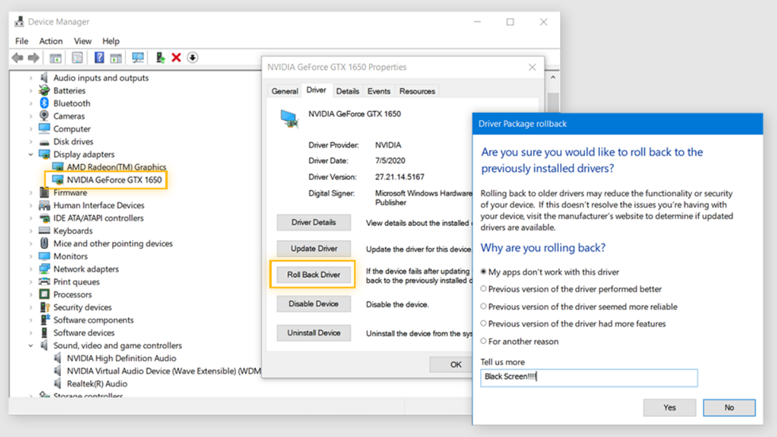Click the down-arrow disable device toolbar icon

click(x=193, y=58)
